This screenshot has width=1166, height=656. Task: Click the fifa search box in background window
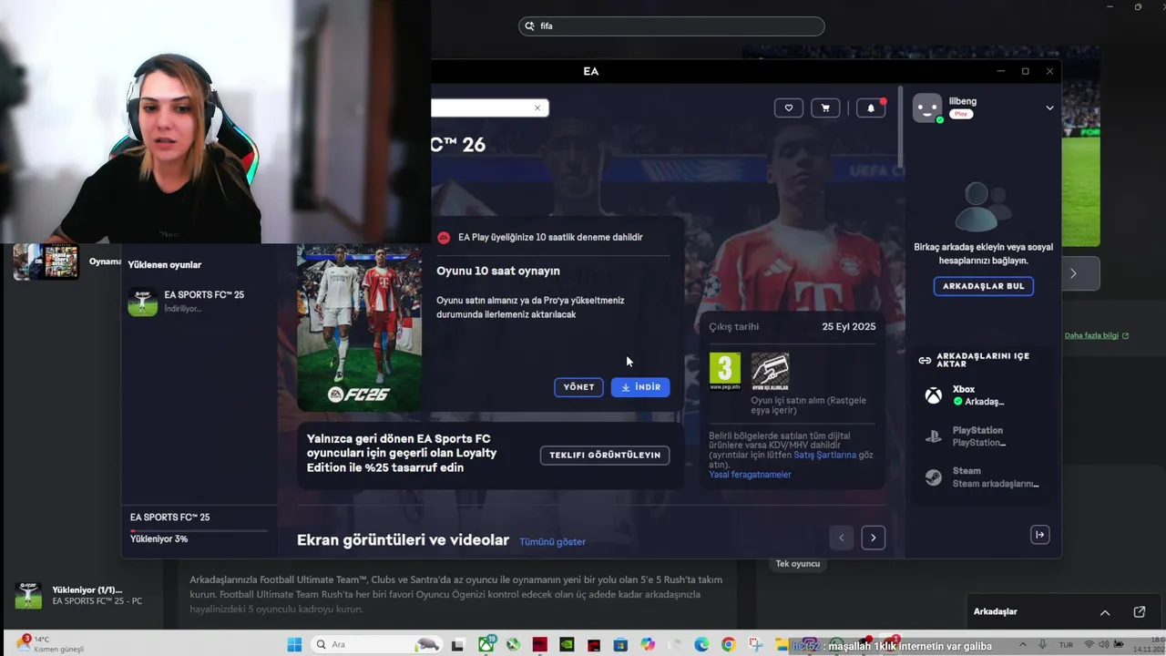pos(671,26)
